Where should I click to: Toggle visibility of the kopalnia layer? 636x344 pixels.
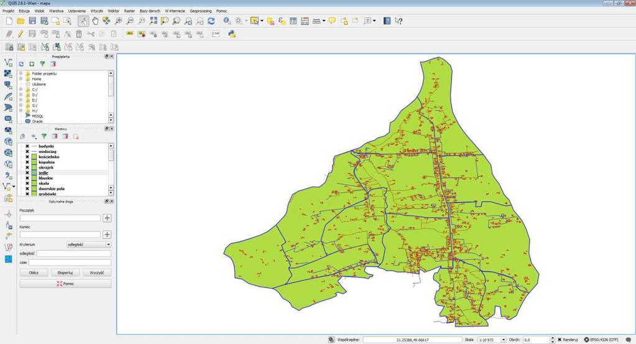pos(27,162)
